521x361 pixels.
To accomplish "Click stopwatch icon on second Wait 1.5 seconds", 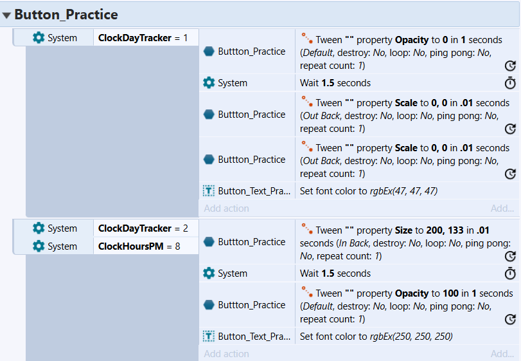I will pyautogui.click(x=510, y=273).
